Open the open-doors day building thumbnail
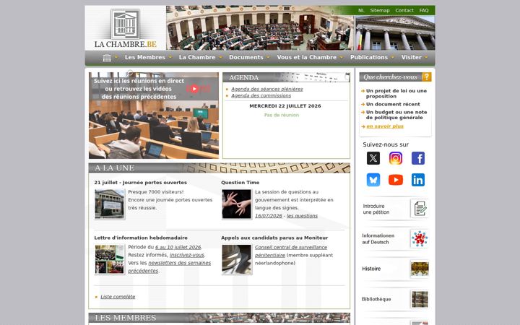This screenshot has width=520, height=325. pos(110,204)
